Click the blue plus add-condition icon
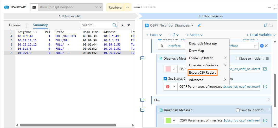The width and height of the screenshot is (278, 128). [x=262, y=46]
